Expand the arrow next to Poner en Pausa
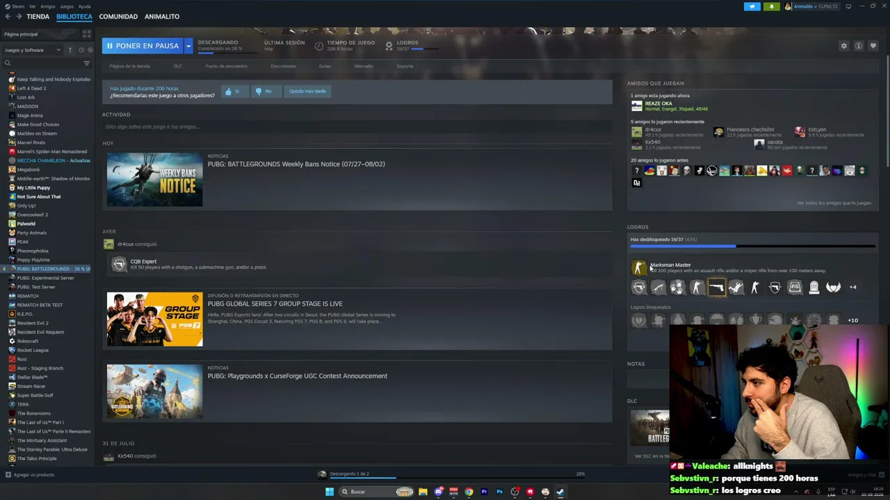 [188, 46]
